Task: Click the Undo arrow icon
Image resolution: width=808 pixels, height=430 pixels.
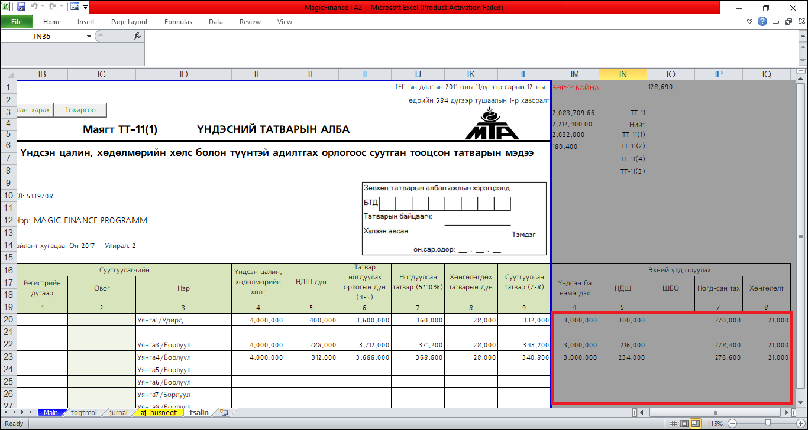Action: 34,8
